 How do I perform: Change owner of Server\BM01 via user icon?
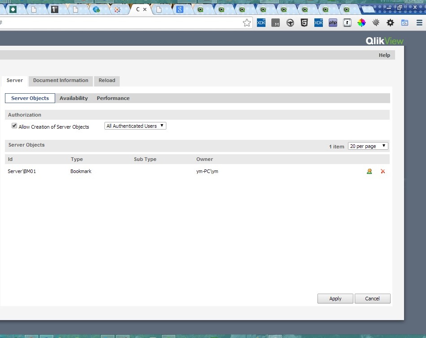pos(369,171)
